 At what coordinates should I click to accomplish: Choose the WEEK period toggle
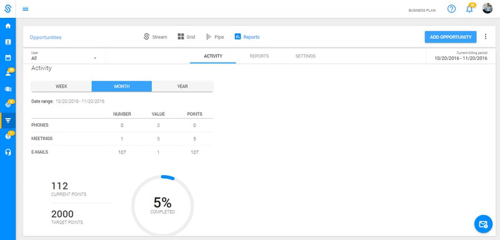61,86
